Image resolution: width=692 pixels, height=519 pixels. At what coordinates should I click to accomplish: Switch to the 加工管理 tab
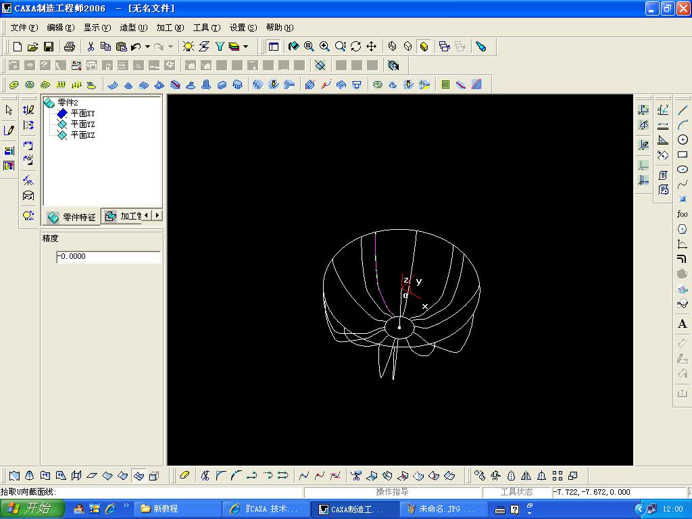pos(123,216)
